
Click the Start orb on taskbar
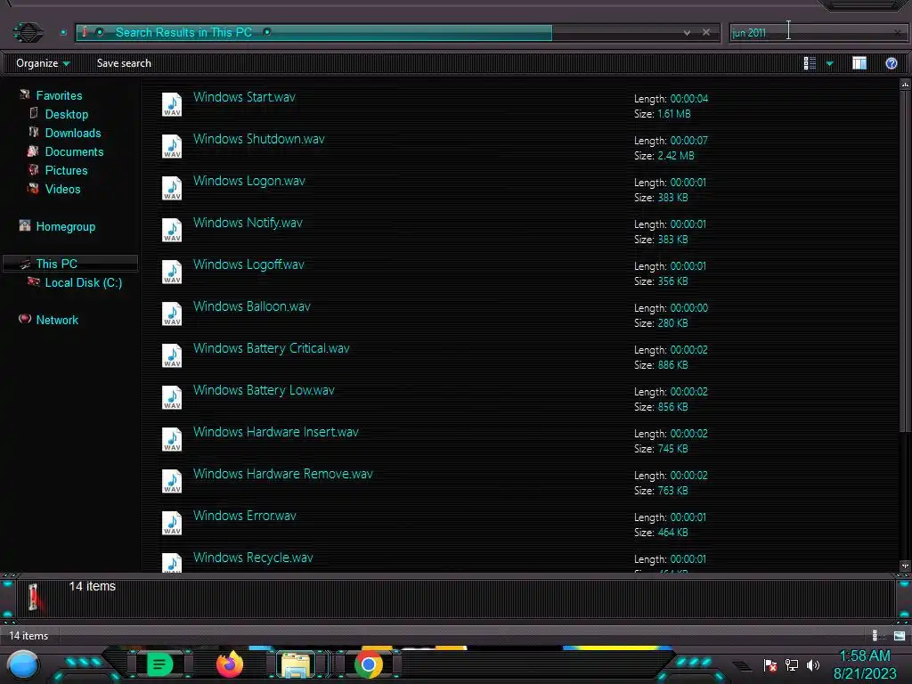[23, 664]
